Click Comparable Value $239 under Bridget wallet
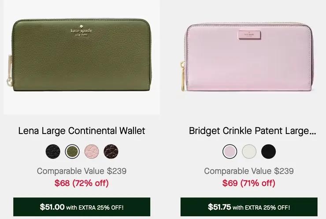Image resolution: width=326 pixels, height=219 pixels. 249,171
